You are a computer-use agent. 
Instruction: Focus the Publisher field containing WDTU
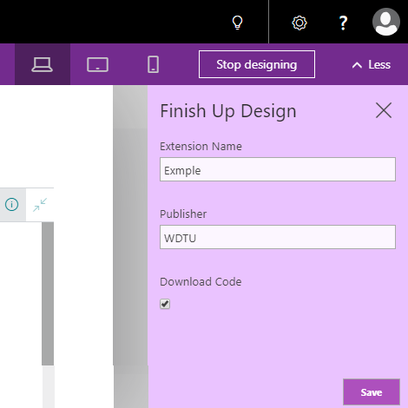[x=278, y=237]
